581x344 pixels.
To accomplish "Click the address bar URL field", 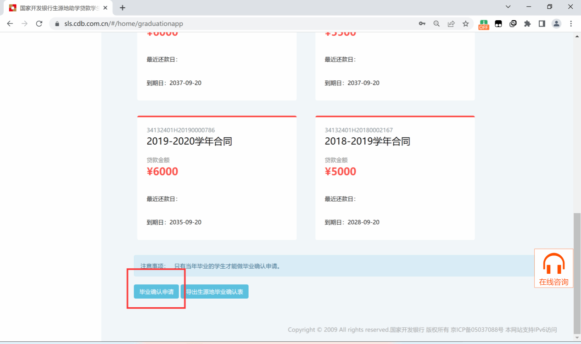I will pos(229,23).
